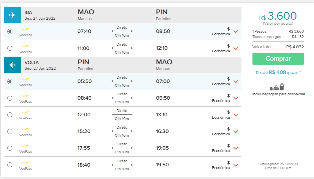Click VoePass logo on 07:40 flight

coord(25,29)
